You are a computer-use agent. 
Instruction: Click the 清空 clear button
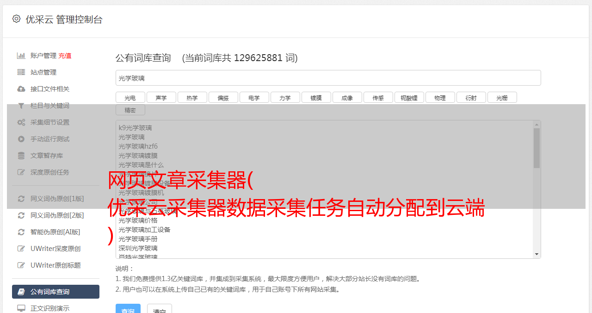click(160, 309)
